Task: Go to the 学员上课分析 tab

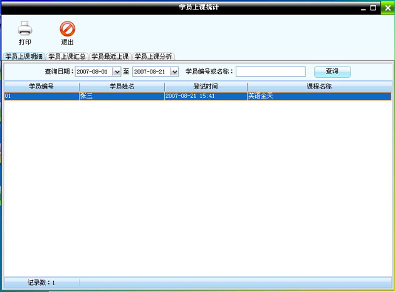Action: [153, 57]
